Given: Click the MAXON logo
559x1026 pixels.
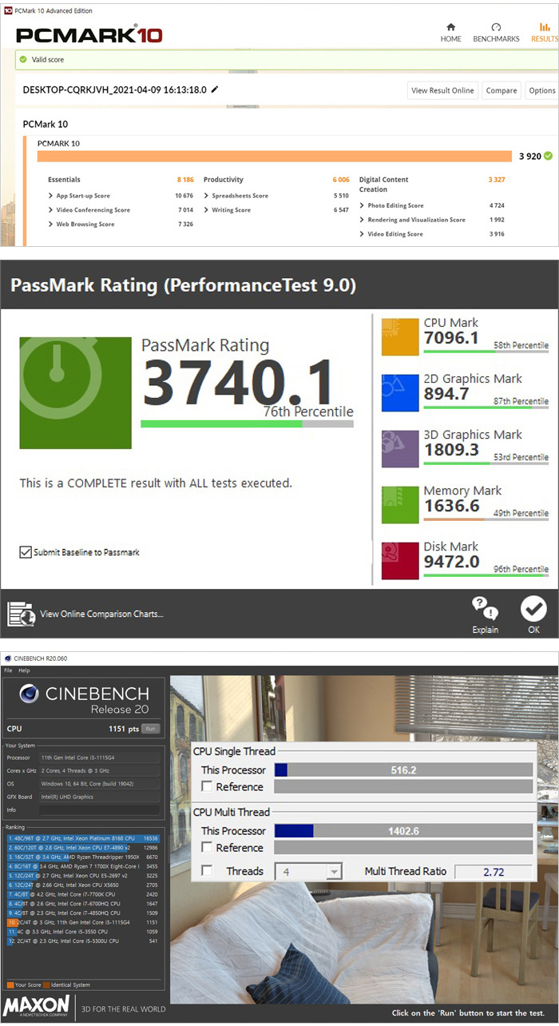Looking at the screenshot, I should coord(37,1008).
